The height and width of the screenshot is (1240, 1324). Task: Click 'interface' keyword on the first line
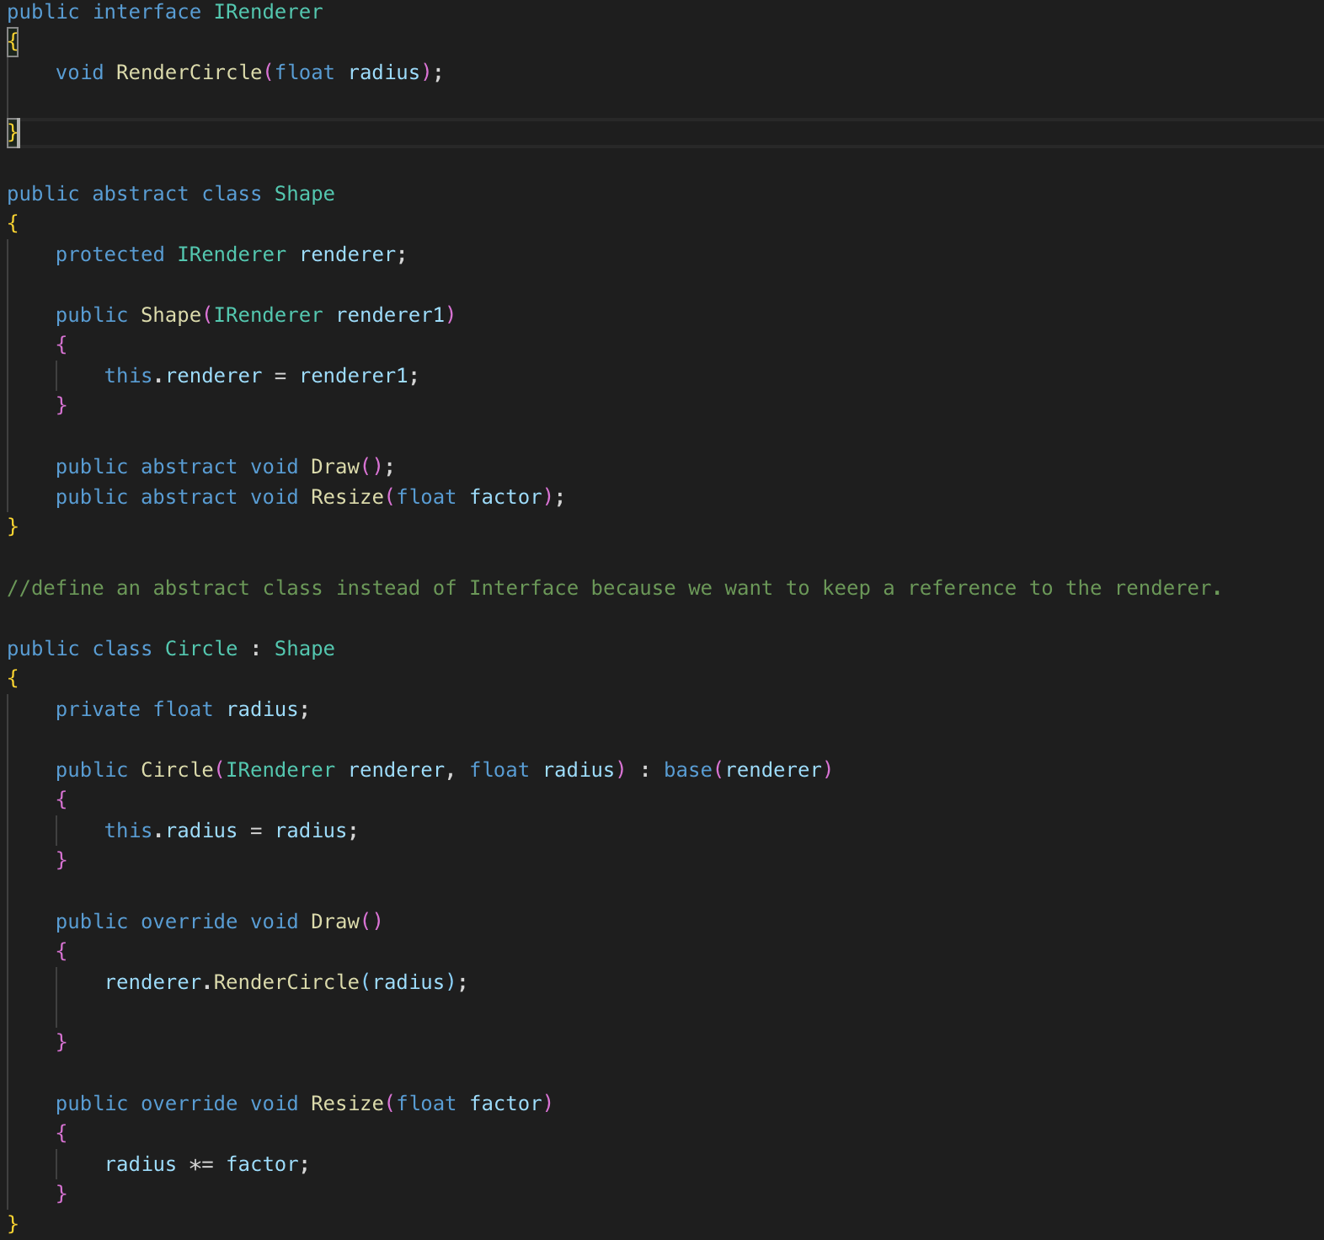pyautogui.click(x=147, y=12)
